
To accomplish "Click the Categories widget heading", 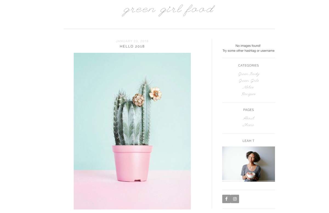I will click(x=248, y=66).
